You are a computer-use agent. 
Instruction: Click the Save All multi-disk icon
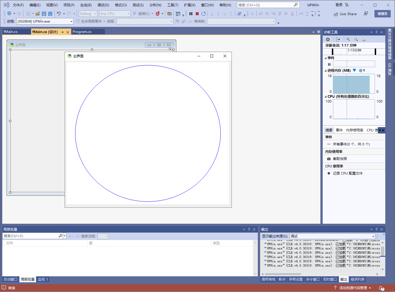[x=50, y=13]
